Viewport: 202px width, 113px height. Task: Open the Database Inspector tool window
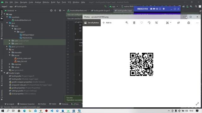click(26, 104)
